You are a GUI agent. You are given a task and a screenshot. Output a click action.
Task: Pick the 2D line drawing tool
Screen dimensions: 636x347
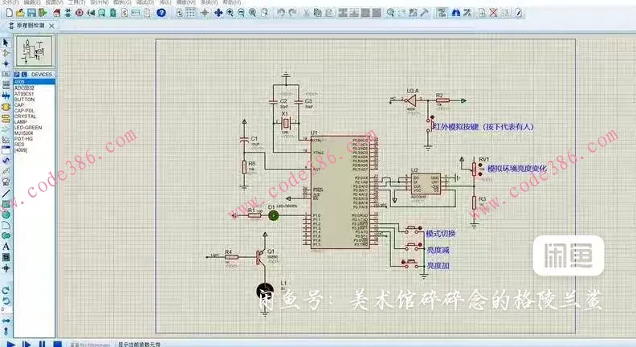click(6, 194)
